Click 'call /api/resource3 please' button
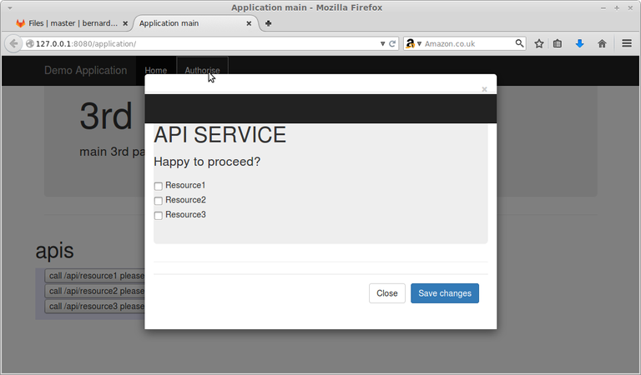This screenshot has height=375, width=641. pyautogui.click(x=95, y=306)
